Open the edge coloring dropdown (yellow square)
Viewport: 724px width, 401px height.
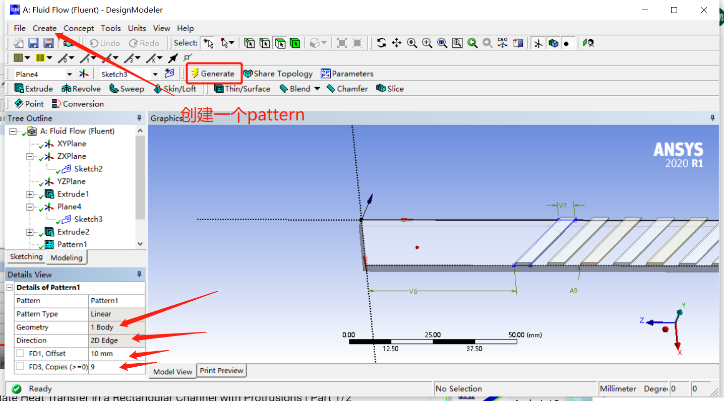tap(49, 58)
